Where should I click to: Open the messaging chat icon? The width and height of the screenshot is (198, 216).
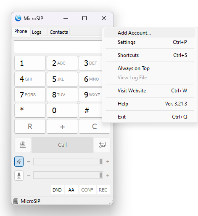(102, 145)
